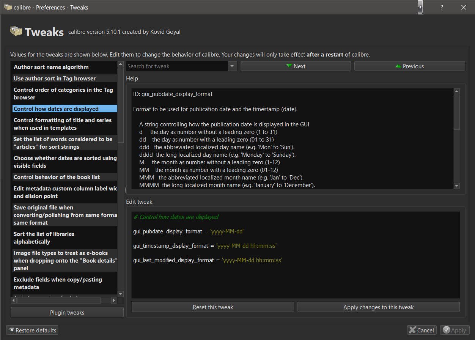Click tweak list scroll down arrow
Image resolution: width=475 pixels, height=340 pixels.
click(x=121, y=294)
